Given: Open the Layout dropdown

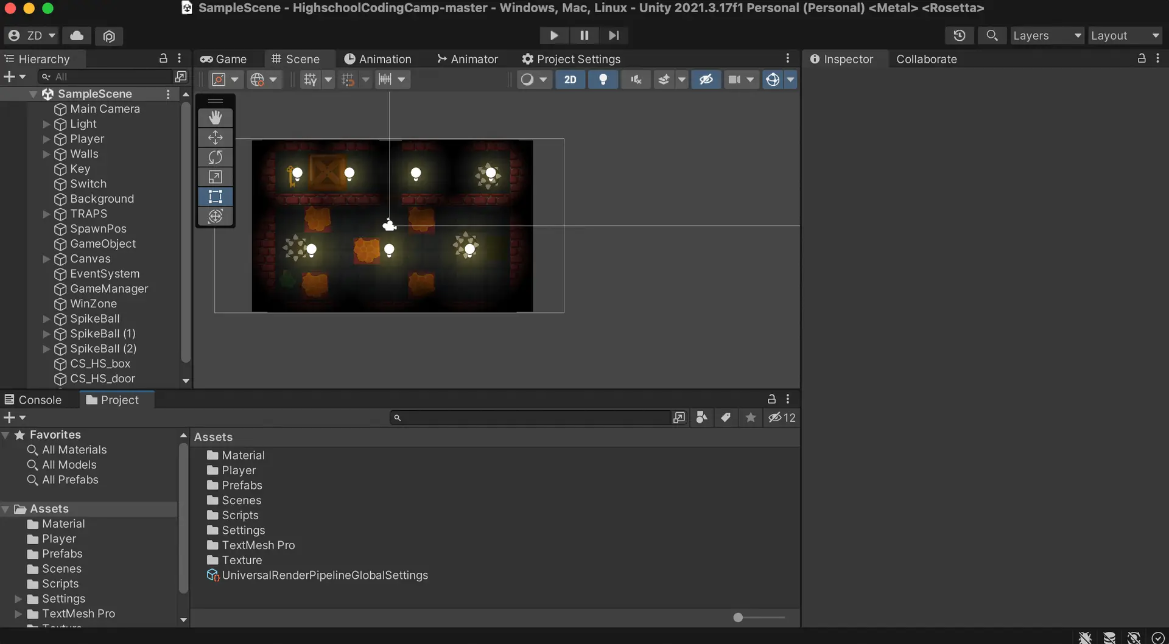Looking at the screenshot, I should pyautogui.click(x=1125, y=35).
